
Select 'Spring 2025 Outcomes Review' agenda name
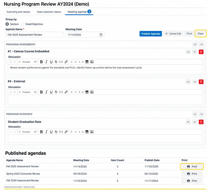point(23,174)
